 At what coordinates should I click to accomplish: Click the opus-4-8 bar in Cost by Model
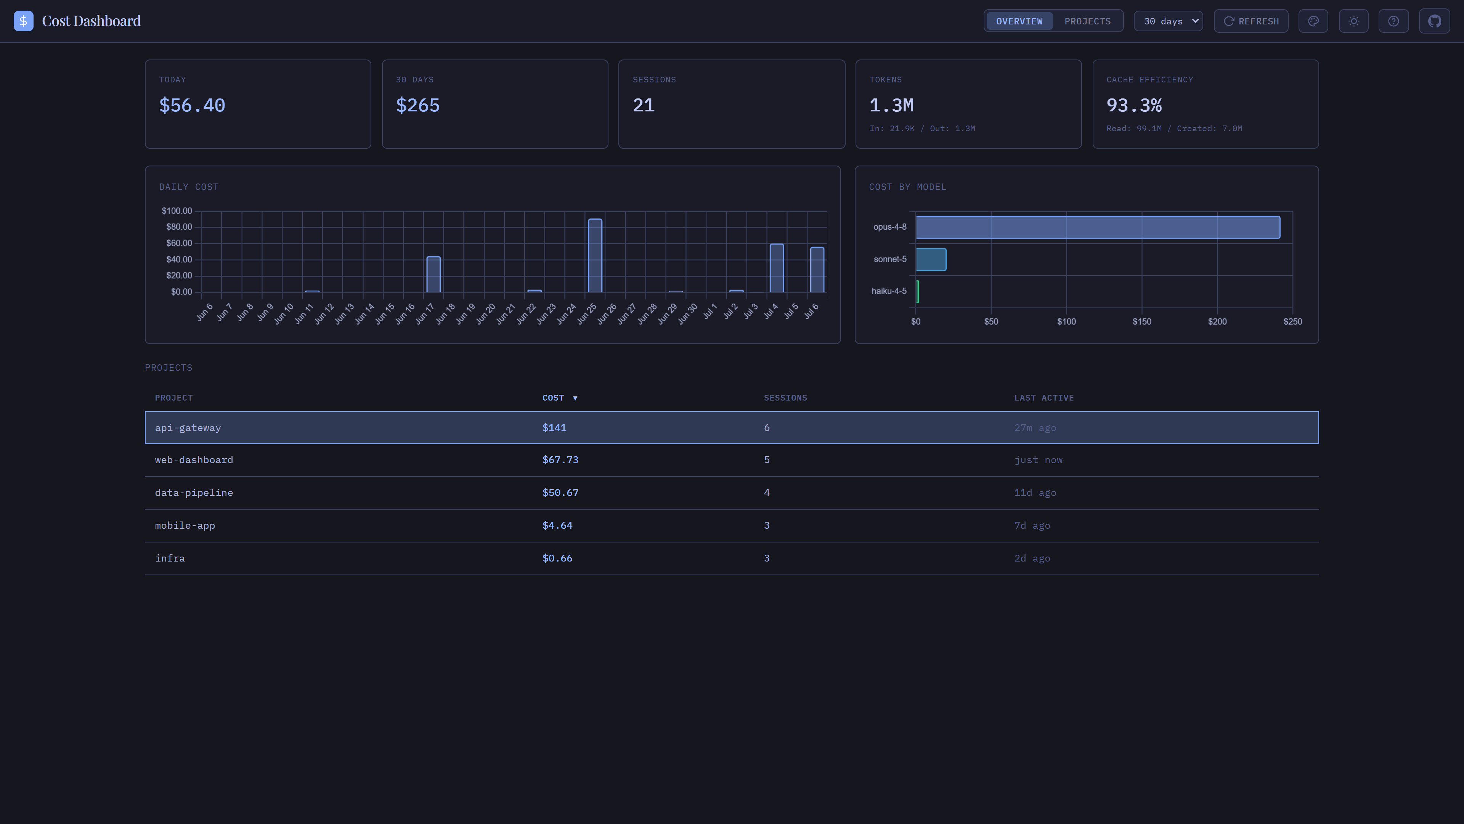pyautogui.click(x=1098, y=227)
